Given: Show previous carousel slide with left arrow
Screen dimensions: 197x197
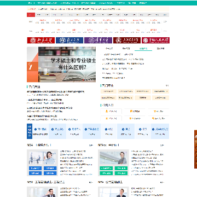Looking at the screenshot, I should coord(30,64).
